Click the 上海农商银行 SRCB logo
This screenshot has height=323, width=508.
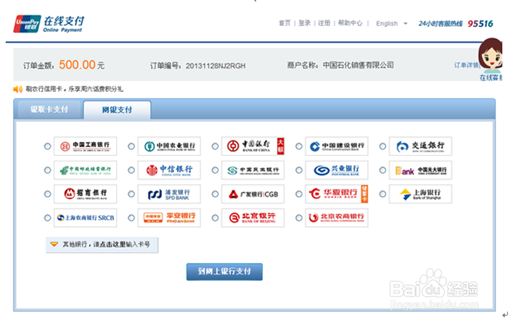coord(85,218)
